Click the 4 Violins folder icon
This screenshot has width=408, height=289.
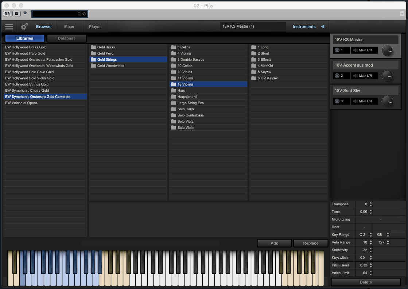point(174,53)
